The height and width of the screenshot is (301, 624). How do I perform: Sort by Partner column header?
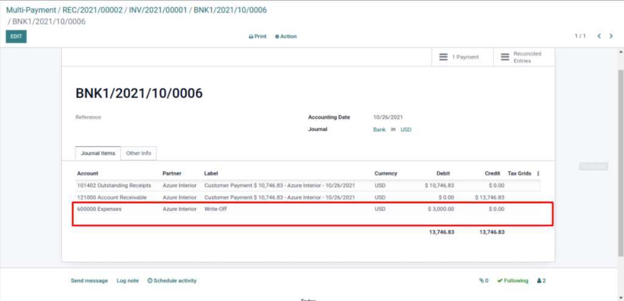[172, 173]
